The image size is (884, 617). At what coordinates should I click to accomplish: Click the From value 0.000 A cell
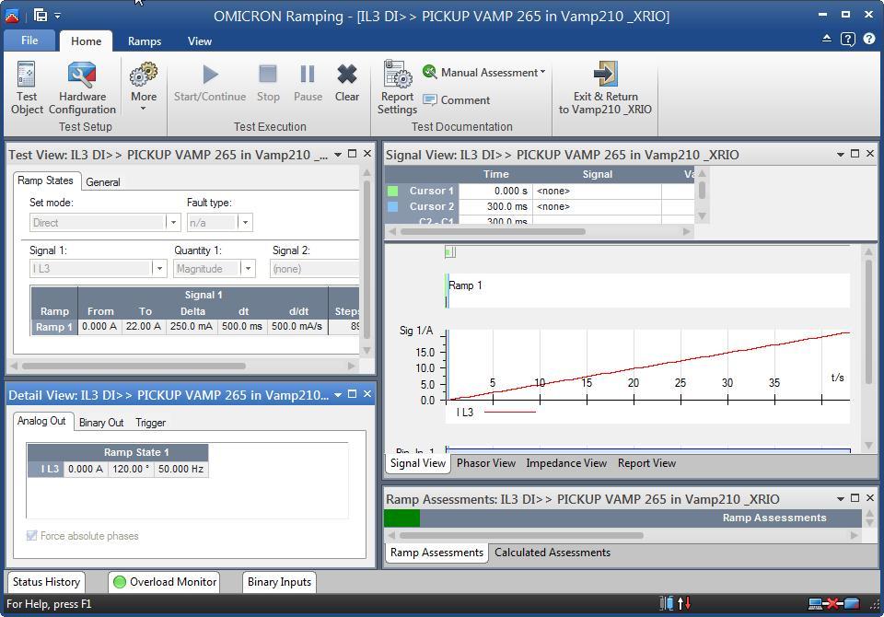(x=99, y=327)
